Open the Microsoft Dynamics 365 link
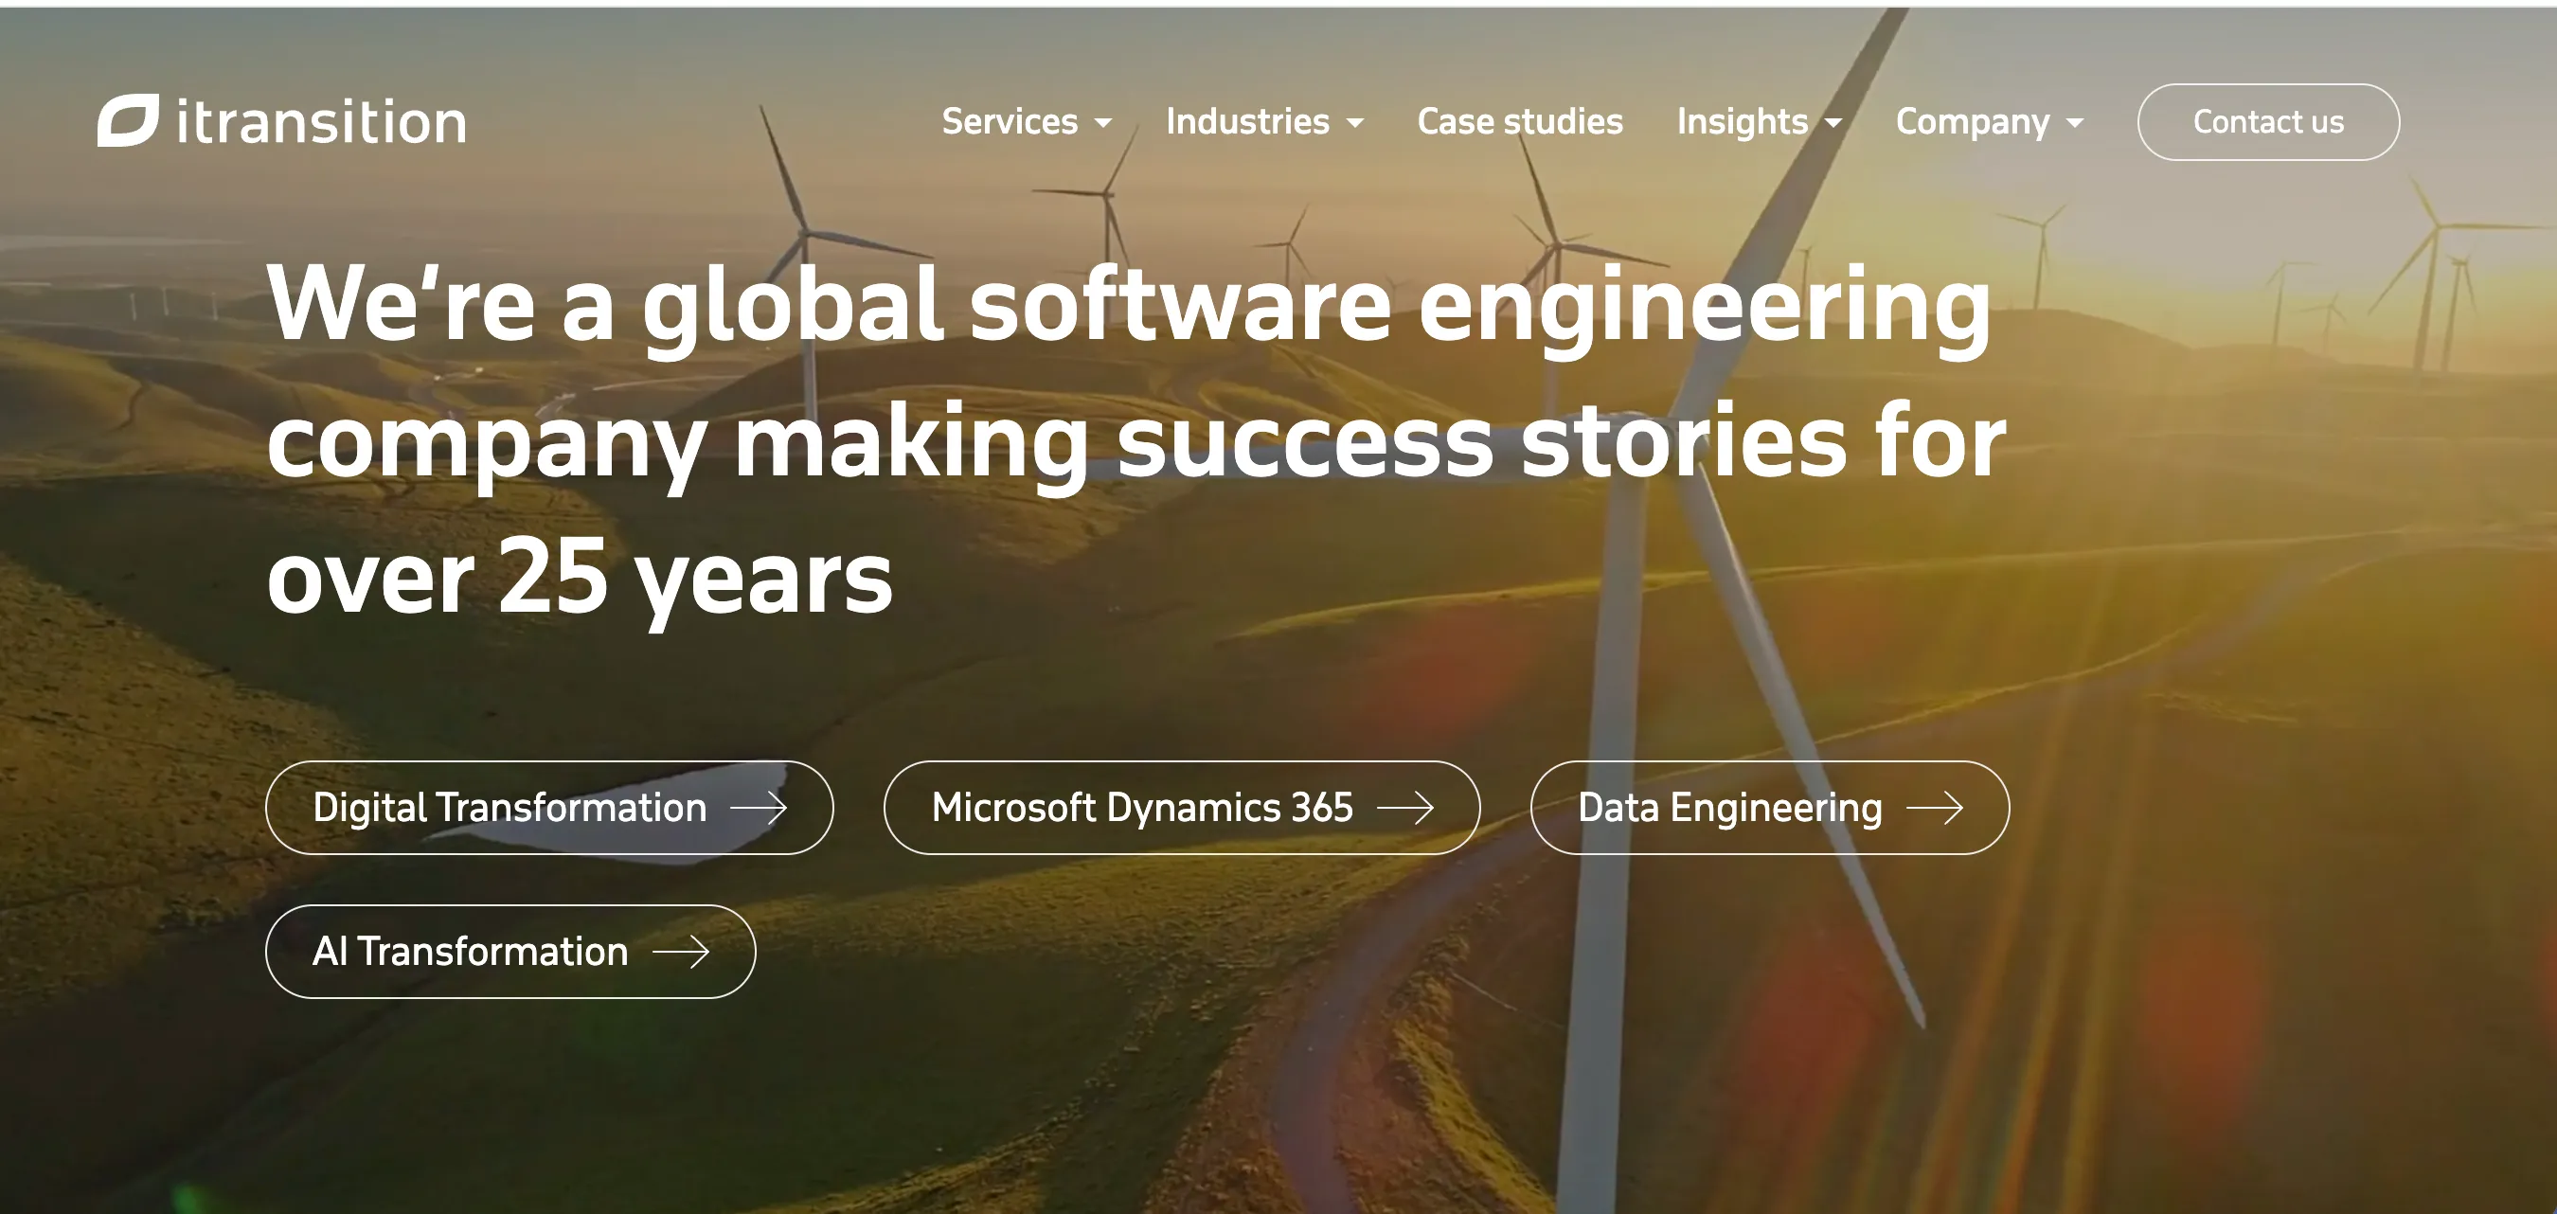 1181,808
